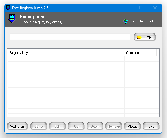The width and height of the screenshot is (167, 138).
Task: Click the Remove button
Action: click(114, 126)
